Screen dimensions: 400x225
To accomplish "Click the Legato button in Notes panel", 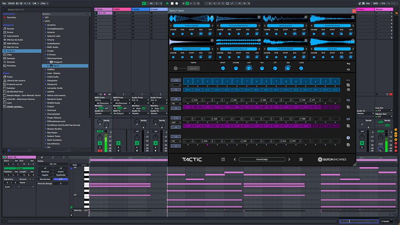I will click(x=45, y=175).
